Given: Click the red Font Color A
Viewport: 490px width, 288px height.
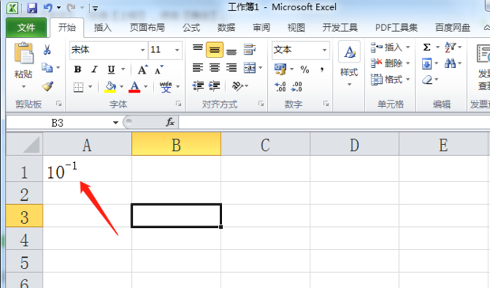Looking at the screenshot, I should [134, 87].
